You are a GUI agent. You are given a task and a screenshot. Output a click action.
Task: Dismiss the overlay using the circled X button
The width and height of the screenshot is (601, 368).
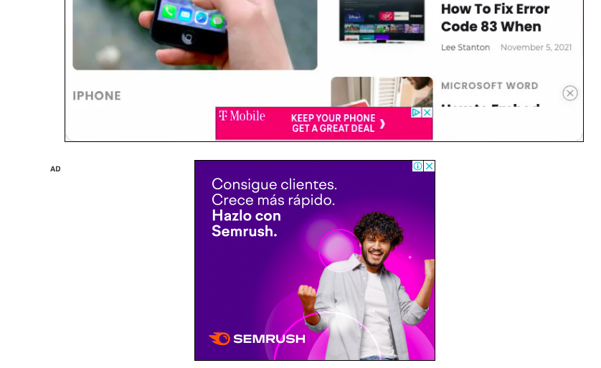point(570,93)
